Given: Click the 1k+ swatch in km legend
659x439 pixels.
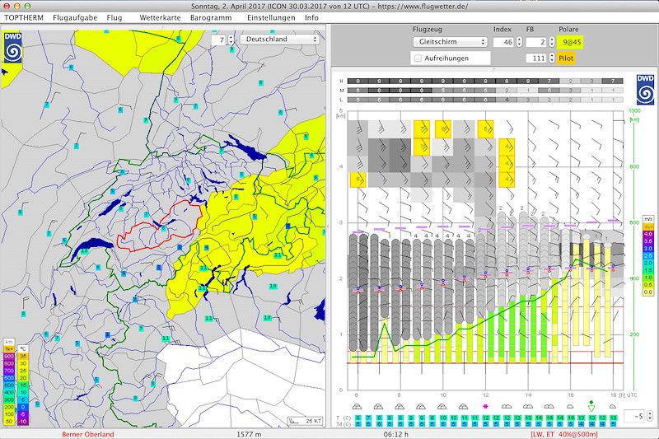Looking at the screenshot, I should 9,349.
